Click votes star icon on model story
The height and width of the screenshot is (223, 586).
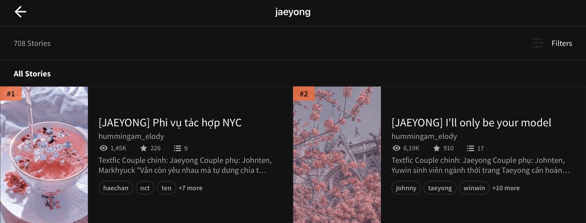point(436,148)
